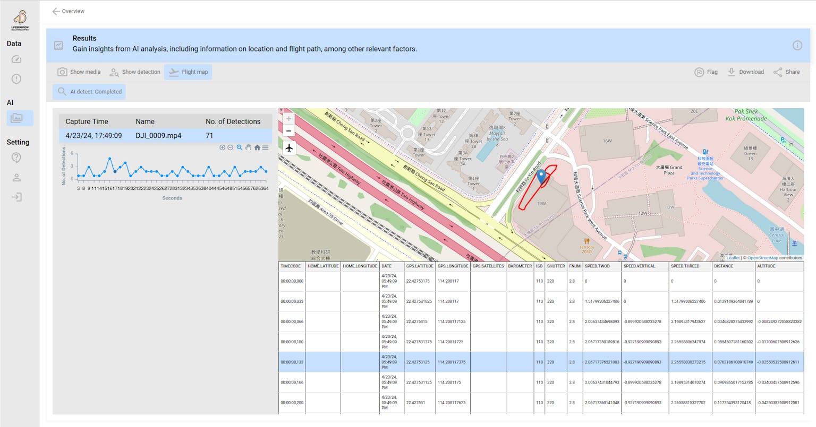
Task: Click the logout arrow icon in sidebar
Action: [16, 197]
